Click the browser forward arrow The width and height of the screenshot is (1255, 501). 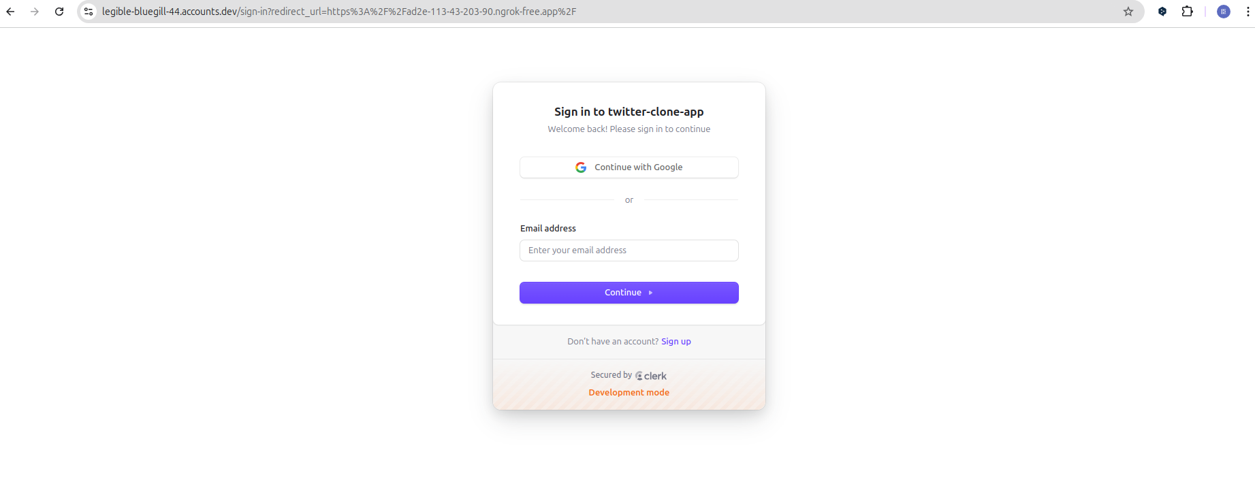pos(35,12)
